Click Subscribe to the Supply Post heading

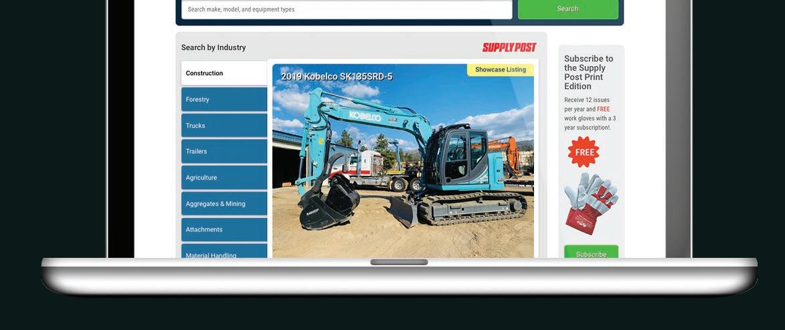[x=589, y=72]
